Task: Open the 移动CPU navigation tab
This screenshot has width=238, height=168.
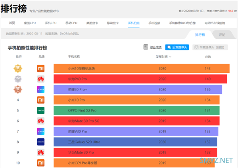Action: (71, 23)
